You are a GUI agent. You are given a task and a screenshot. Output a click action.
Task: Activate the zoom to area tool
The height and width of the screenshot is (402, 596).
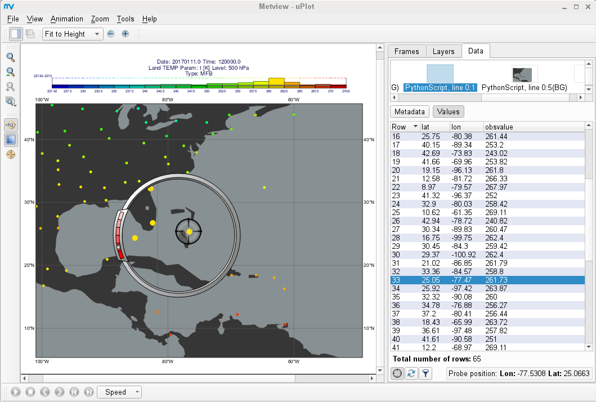click(11, 87)
